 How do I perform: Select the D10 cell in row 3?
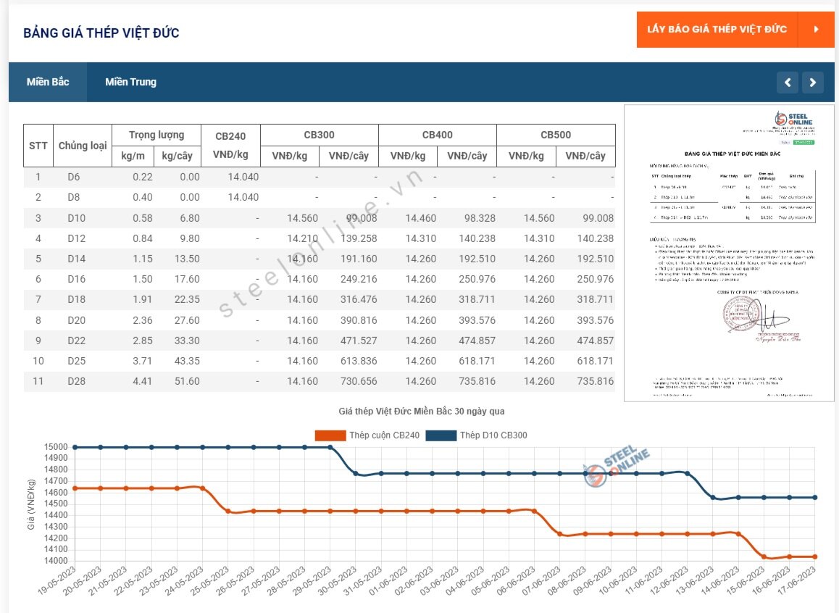(x=77, y=218)
